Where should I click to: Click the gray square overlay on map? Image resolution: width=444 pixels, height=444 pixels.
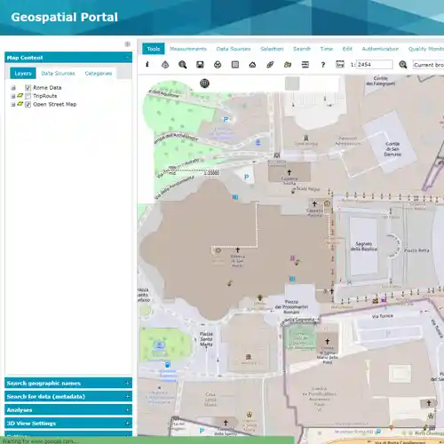coord(292,83)
